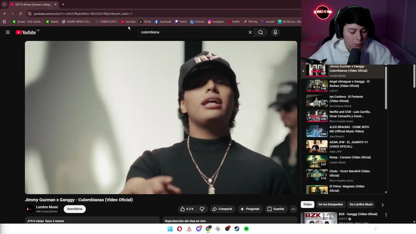
Task: Select the Todos filter chip
Action: [307, 204]
